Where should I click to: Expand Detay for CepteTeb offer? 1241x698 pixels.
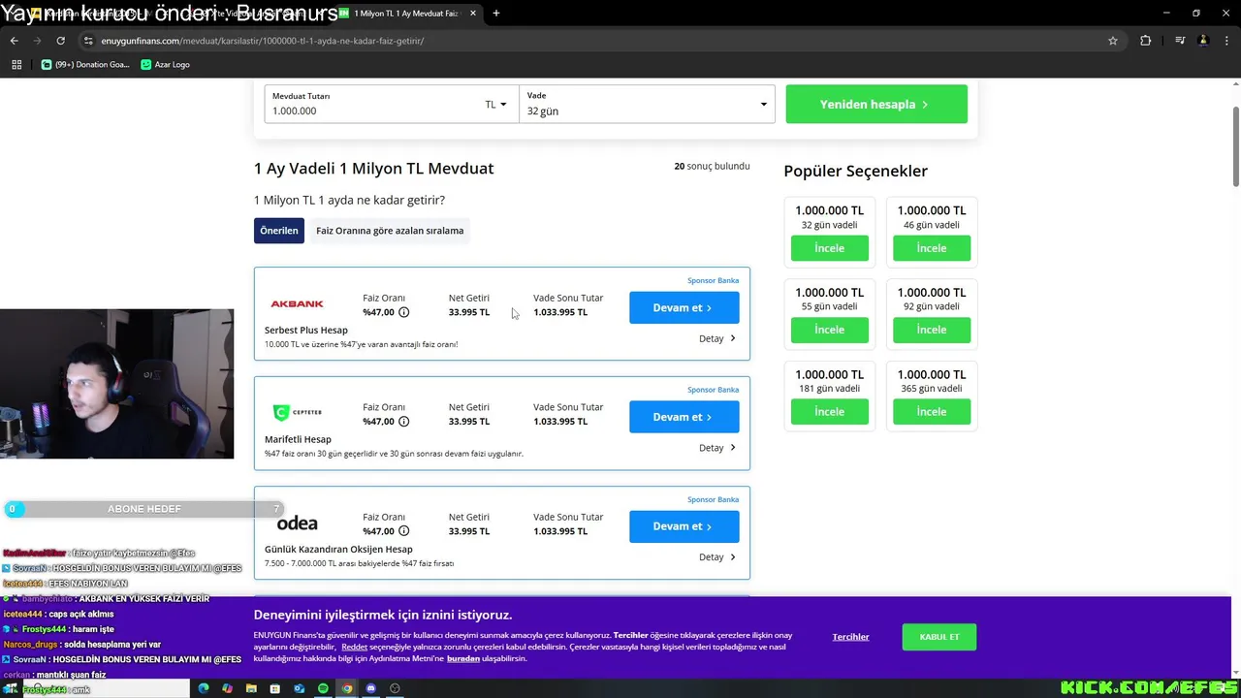click(717, 448)
